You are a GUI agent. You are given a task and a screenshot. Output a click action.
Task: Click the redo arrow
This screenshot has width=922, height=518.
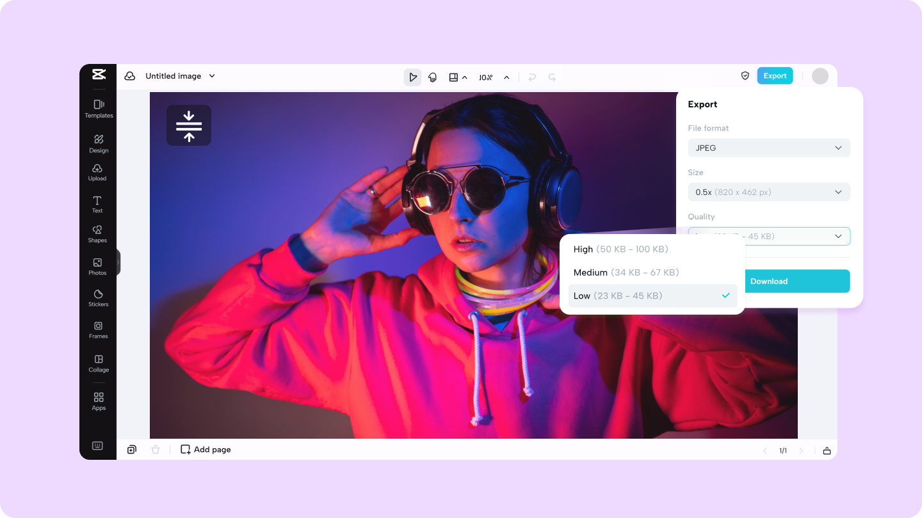tap(552, 77)
